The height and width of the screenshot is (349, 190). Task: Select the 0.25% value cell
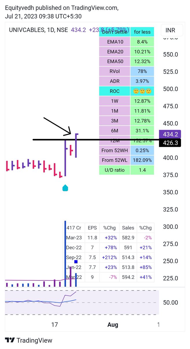pyautogui.click(x=142, y=151)
